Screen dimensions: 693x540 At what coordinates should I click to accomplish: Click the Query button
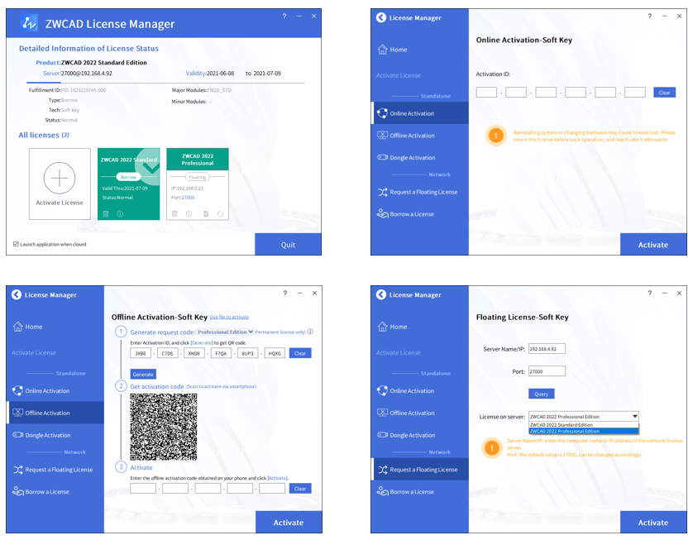542,394
